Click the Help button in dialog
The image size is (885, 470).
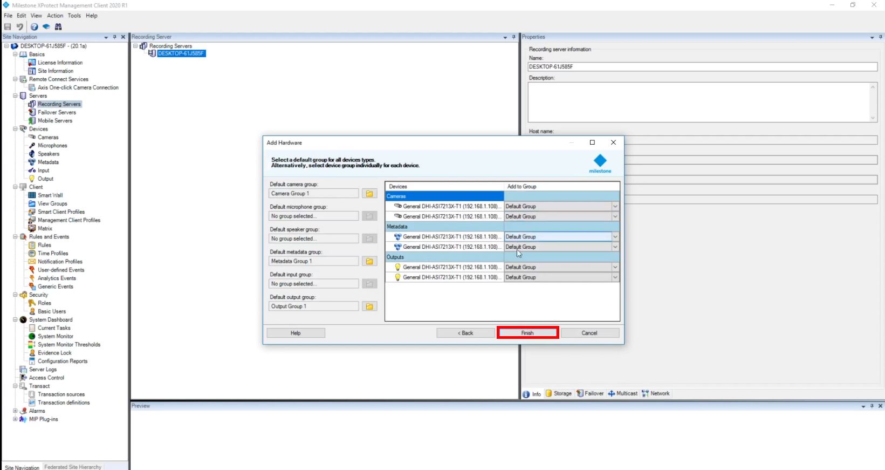[x=296, y=333]
